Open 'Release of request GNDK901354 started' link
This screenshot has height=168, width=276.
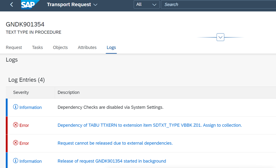112,161
